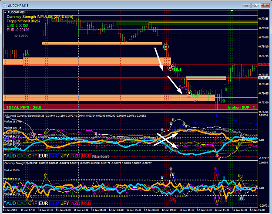Viewport: 272px width, 214px height.
Task: Expand the AUDCHF,M15 chart dropdown triangle
Action: [5, 12]
